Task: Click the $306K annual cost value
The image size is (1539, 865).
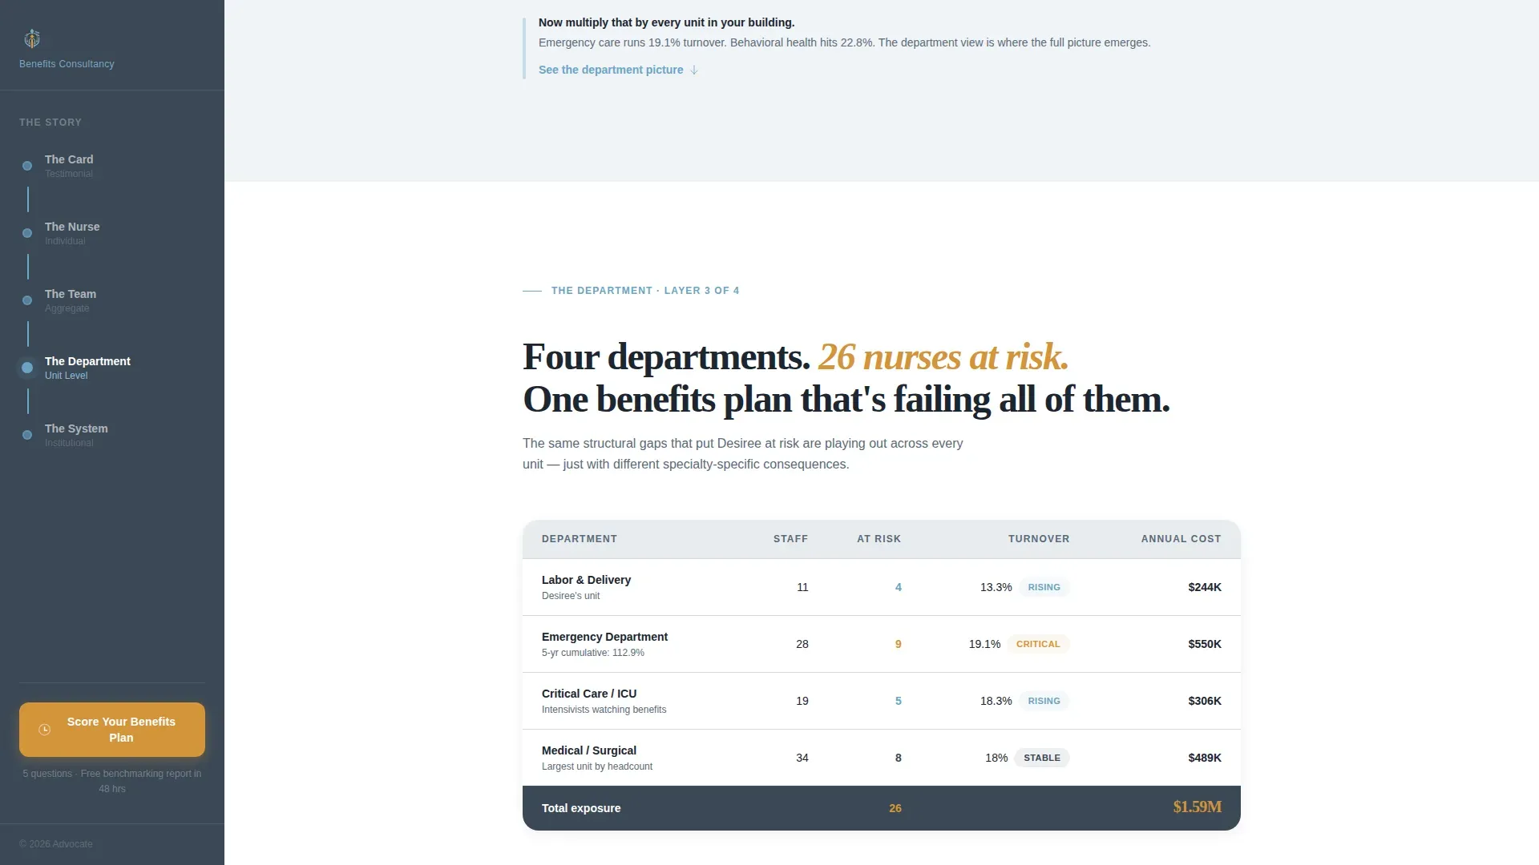Action: pyautogui.click(x=1205, y=701)
